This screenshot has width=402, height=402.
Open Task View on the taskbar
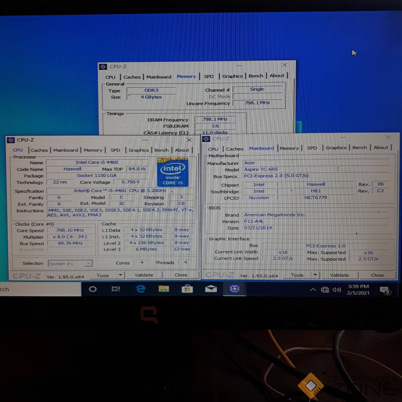pos(116,289)
